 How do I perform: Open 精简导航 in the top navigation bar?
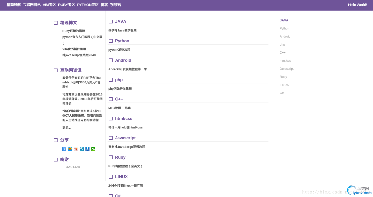pyautogui.click(x=14, y=5)
